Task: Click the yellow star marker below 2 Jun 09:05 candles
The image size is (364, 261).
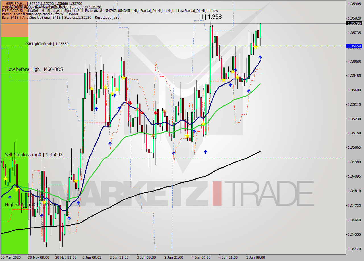Action: click(91, 89)
